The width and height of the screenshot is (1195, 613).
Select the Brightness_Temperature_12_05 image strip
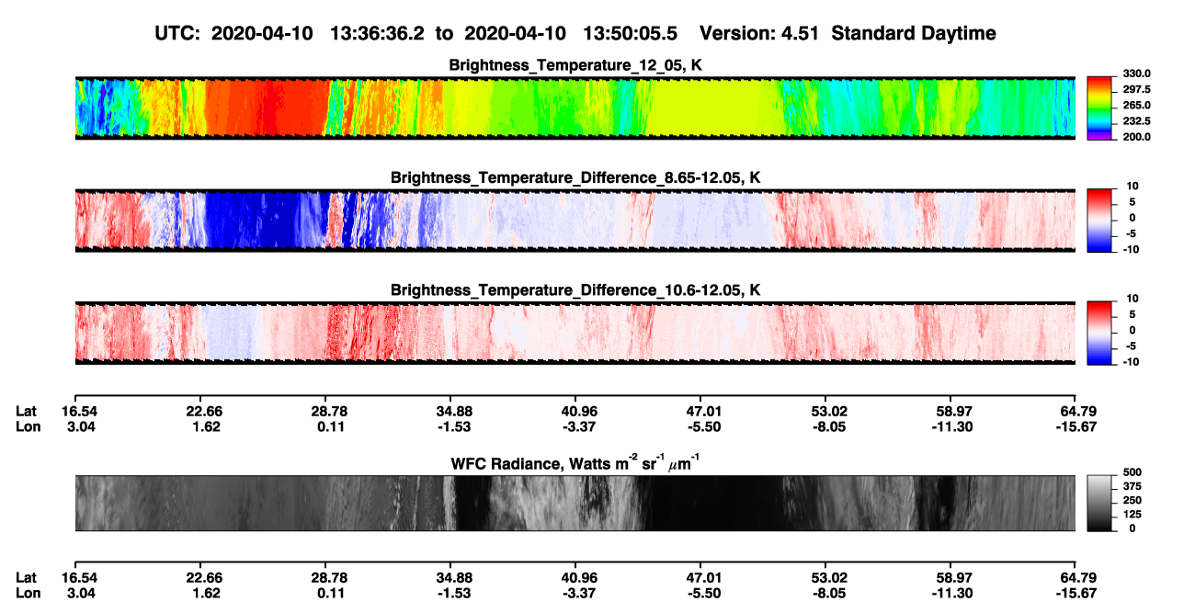pos(575,108)
